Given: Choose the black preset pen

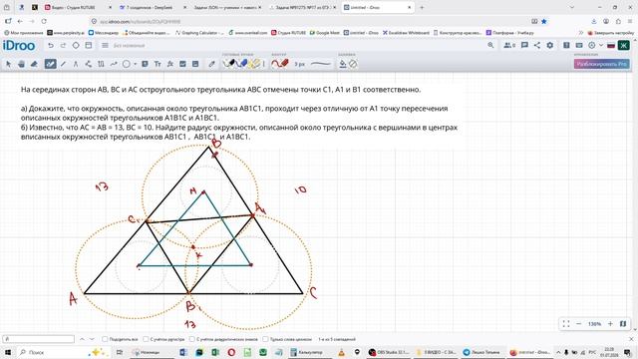Looking at the screenshot, I should pyautogui.click(x=229, y=64).
